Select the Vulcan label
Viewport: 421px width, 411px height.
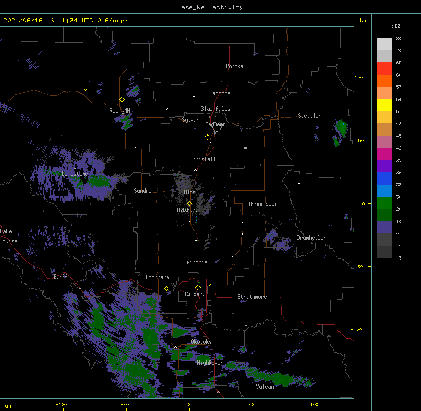pos(265,387)
